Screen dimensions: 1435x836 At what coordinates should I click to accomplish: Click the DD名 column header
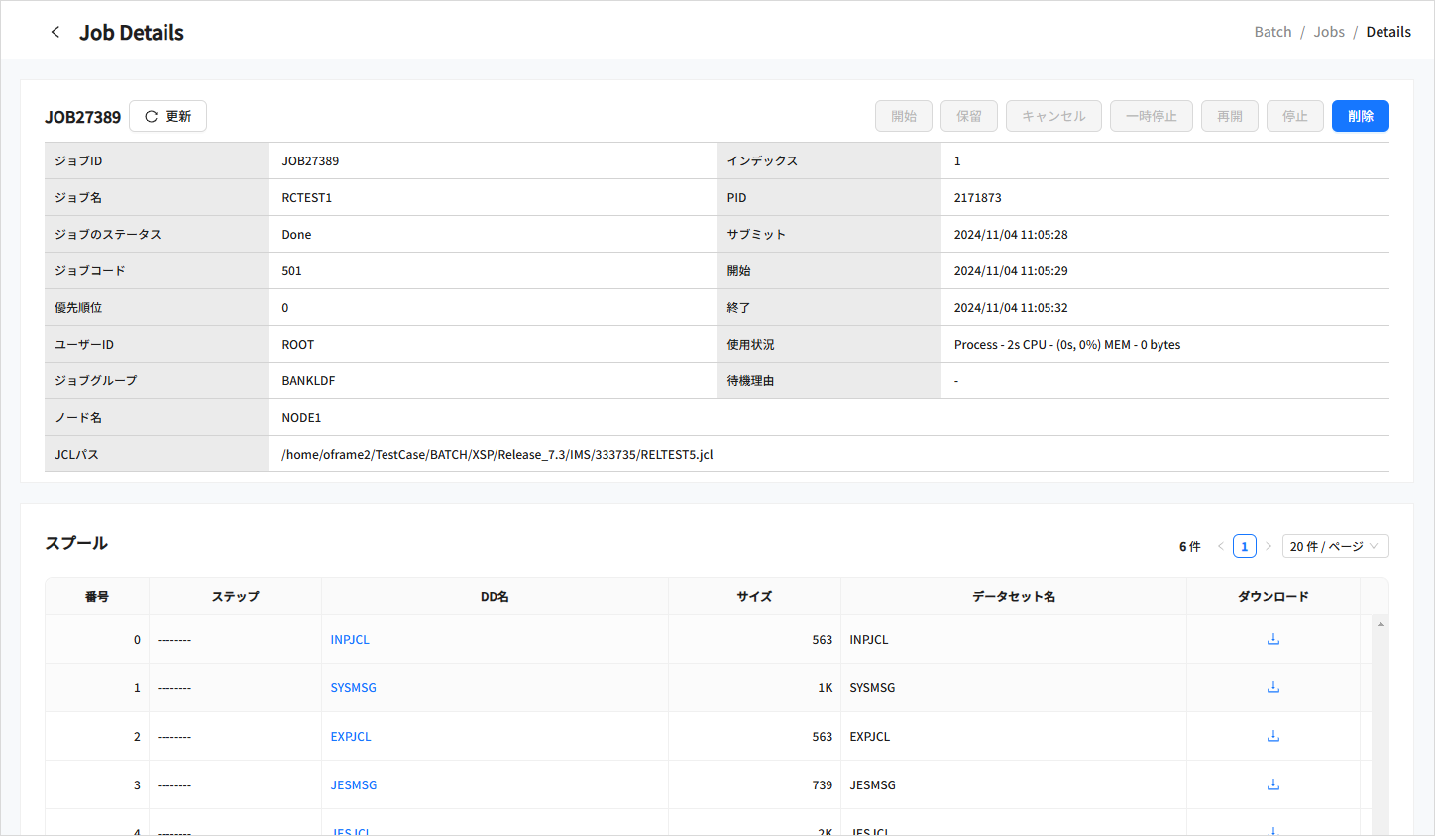point(495,596)
